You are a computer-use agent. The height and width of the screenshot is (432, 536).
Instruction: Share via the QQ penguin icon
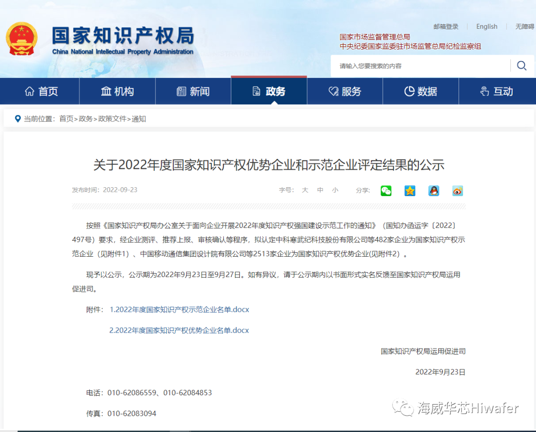click(434, 191)
